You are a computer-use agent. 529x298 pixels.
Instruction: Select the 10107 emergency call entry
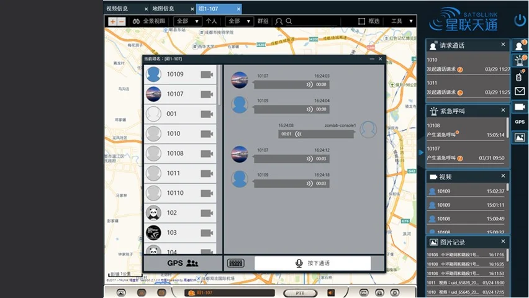(x=466, y=153)
